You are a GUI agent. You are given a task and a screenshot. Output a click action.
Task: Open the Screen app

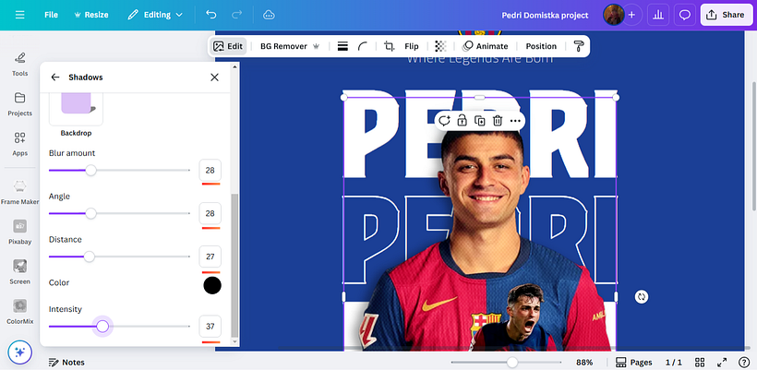[x=19, y=272]
